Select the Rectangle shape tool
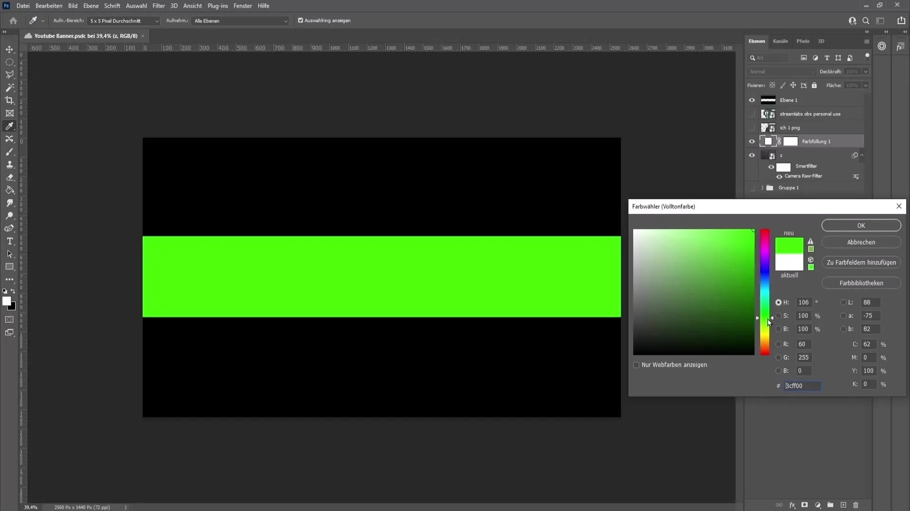The image size is (910, 511). point(9,267)
